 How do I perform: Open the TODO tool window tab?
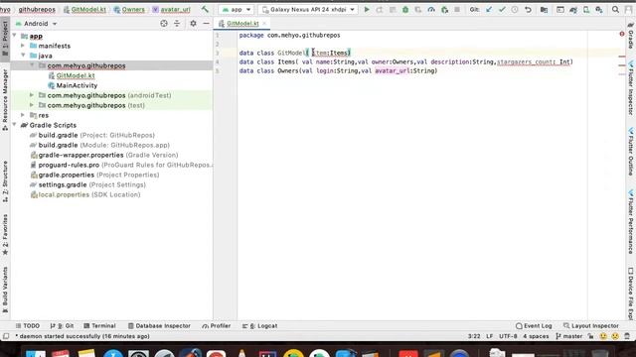[x=28, y=326]
